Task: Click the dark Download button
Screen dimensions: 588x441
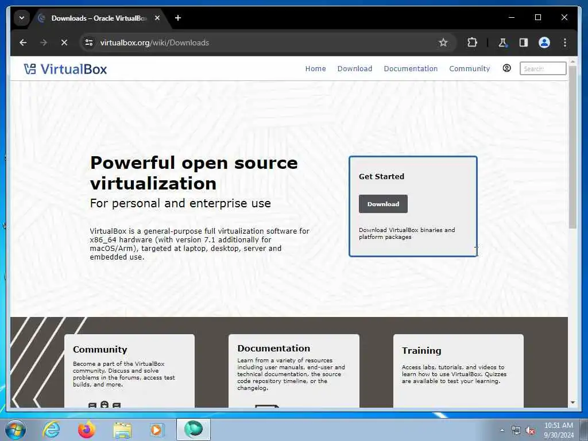Action: (x=383, y=204)
